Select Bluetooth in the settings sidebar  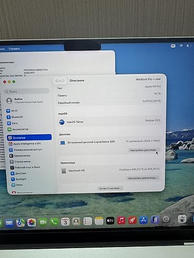click(15, 117)
